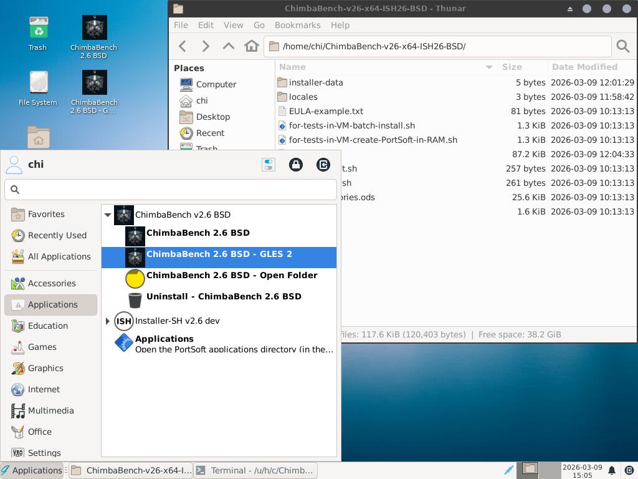The width and height of the screenshot is (638, 479).
Task: Select EULA-example.txt file
Action: point(455,111)
